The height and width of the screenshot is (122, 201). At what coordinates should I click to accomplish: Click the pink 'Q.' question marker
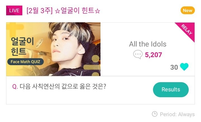(15, 87)
